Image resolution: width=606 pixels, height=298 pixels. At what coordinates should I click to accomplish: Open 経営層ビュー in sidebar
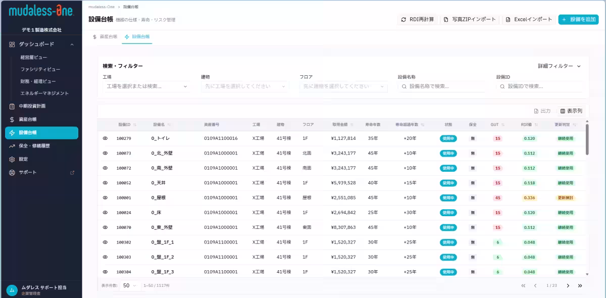point(34,58)
